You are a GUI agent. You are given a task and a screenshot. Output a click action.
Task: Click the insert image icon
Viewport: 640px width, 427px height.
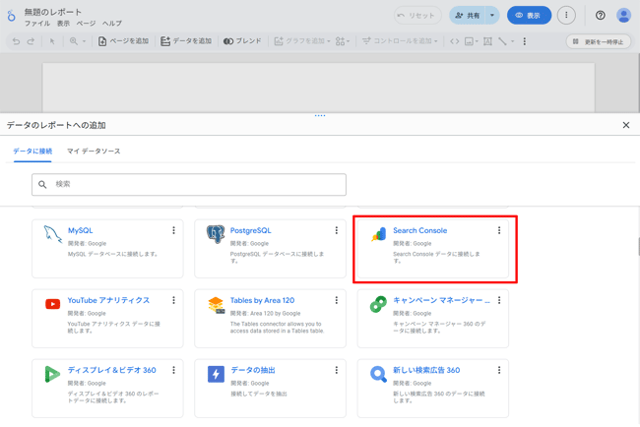click(470, 41)
